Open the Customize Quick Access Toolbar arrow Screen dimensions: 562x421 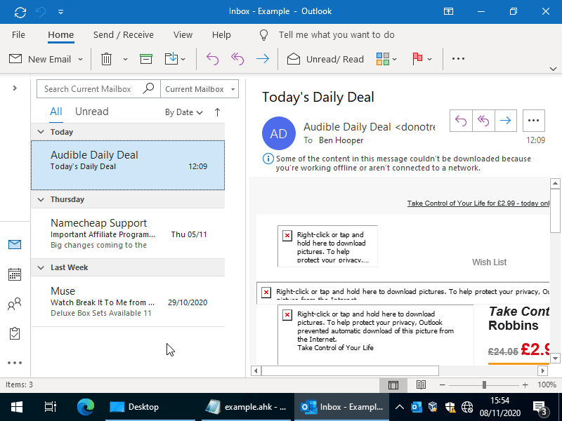(60, 12)
